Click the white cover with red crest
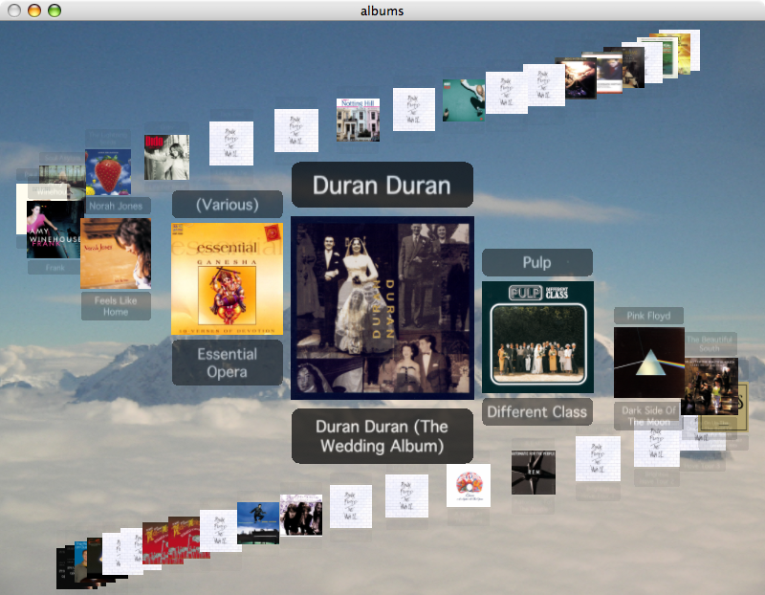Image resolution: width=765 pixels, height=595 pixels. (469, 485)
